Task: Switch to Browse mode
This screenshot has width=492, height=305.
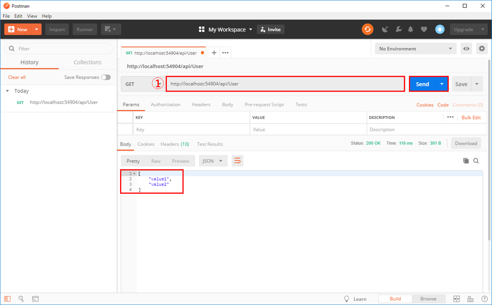Action: (x=428, y=299)
